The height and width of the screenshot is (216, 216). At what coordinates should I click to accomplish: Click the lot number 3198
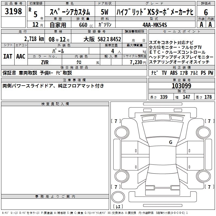click(13, 11)
